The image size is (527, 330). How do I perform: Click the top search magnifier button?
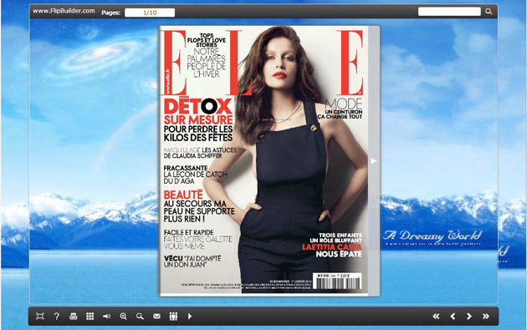[x=489, y=12]
